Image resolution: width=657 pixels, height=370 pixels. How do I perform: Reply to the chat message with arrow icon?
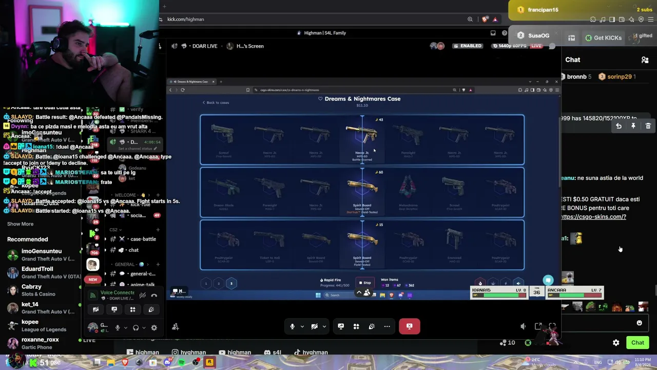coord(619,126)
